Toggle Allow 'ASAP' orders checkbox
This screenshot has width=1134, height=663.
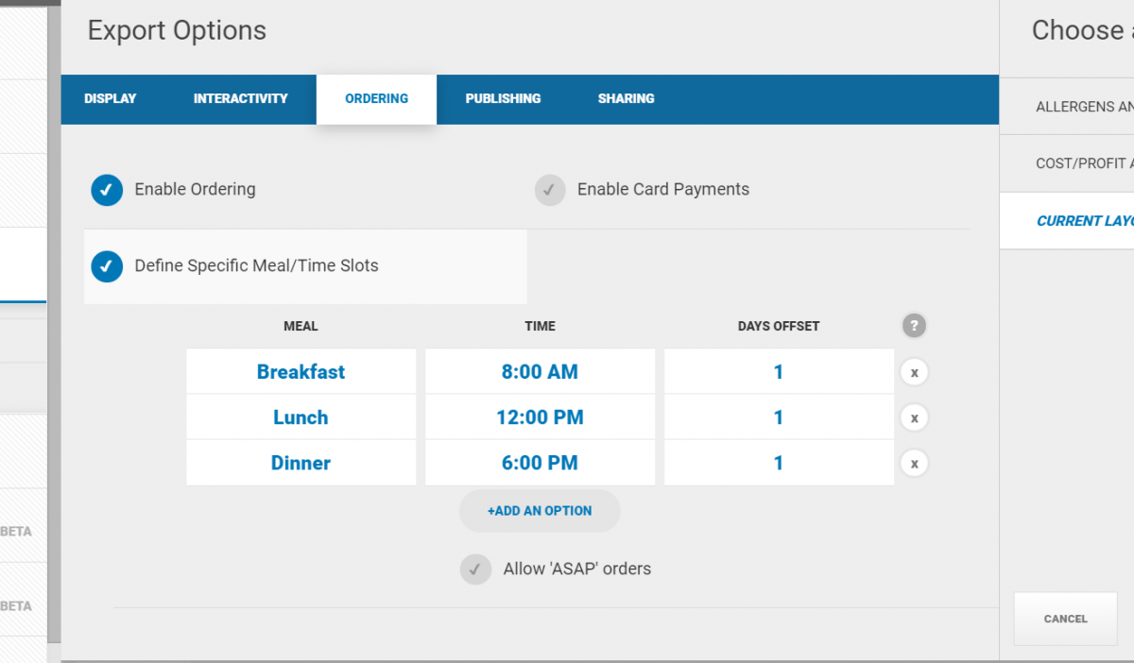[x=475, y=569]
